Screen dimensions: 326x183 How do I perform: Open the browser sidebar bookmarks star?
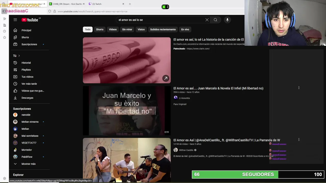point(4,37)
